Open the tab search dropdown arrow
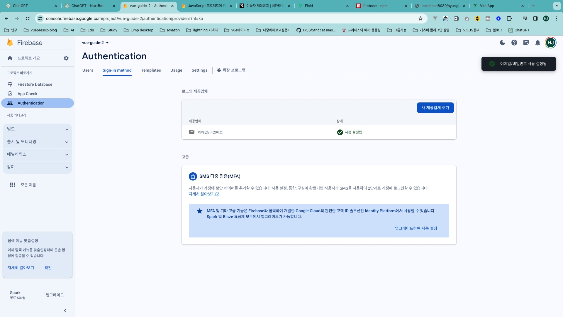This screenshot has height=317, width=563. click(557, 6)
